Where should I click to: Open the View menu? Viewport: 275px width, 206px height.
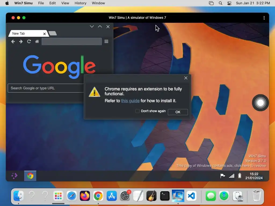(65, 3)
